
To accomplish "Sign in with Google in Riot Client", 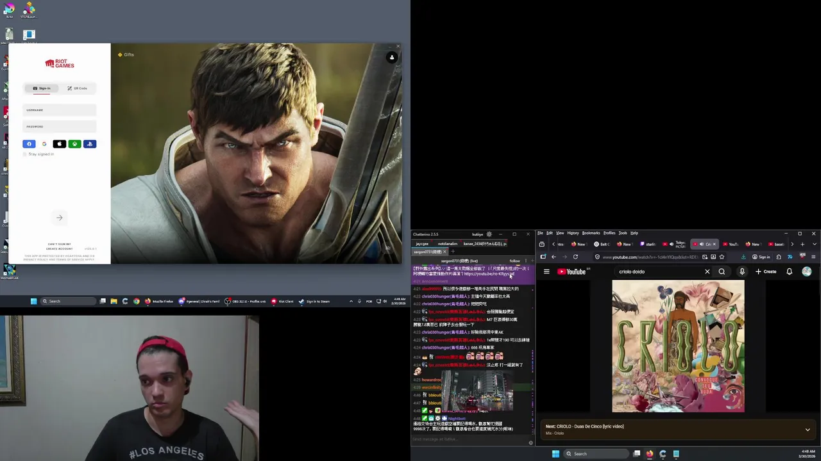I will 44,144.
